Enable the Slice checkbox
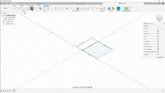The width and height of the screenshot is (165, 93). click(x=158, y=39)
